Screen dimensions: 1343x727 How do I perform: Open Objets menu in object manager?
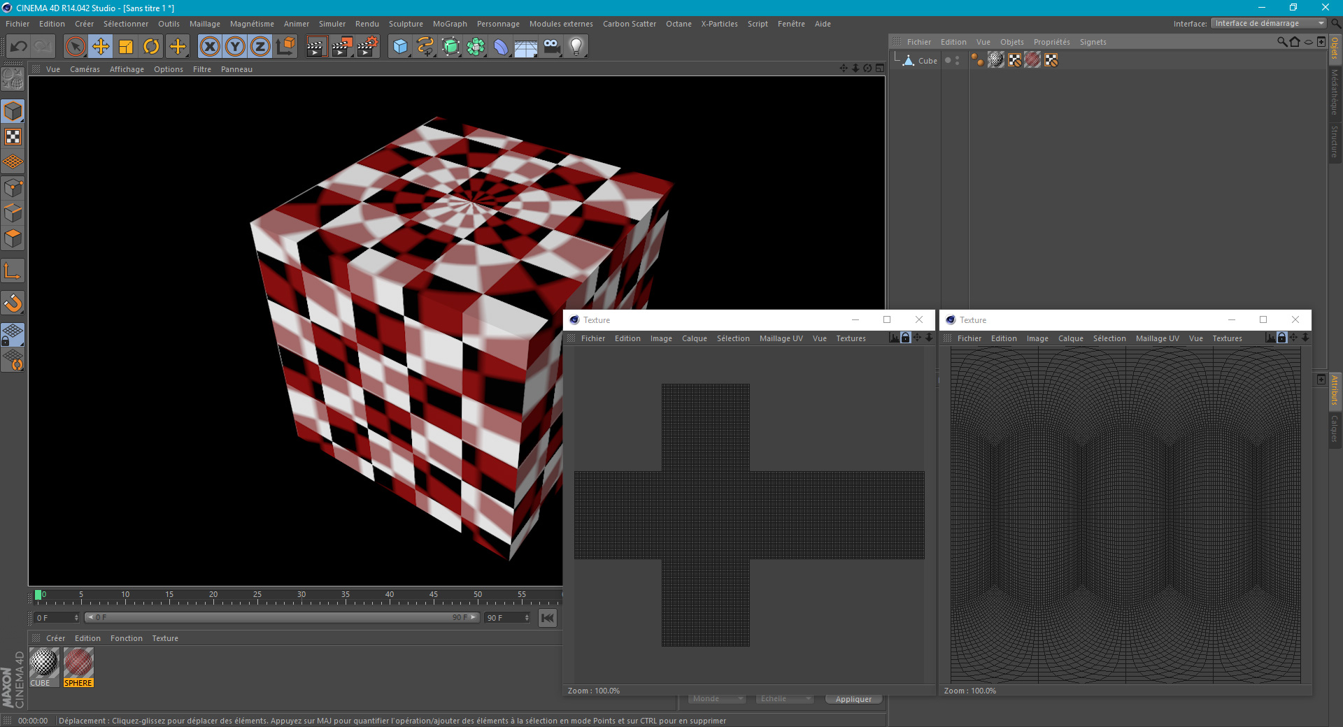tap(1012, 42)
